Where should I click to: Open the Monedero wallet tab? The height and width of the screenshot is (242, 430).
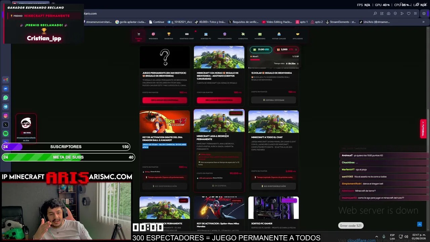pos(260,36)
